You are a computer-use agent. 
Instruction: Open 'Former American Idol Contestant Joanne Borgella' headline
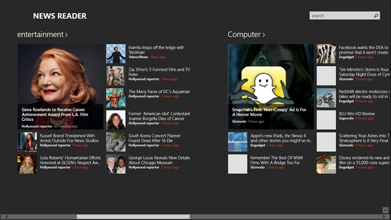(159, 116)
